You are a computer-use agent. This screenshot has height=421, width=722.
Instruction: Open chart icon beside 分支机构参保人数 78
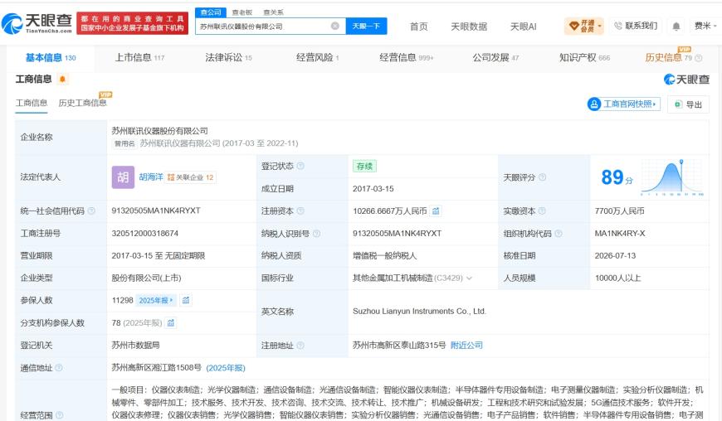click(x=170, y=322)
